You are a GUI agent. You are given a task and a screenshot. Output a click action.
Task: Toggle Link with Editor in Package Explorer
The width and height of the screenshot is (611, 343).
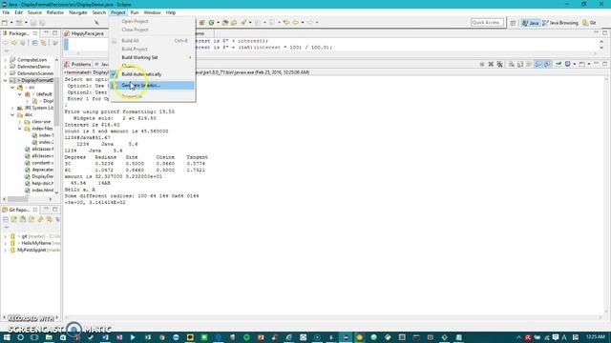pyautogui.click(x=44, y=43)
